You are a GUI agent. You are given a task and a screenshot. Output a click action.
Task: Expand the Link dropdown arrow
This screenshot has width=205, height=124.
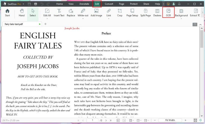coord(109,19)
